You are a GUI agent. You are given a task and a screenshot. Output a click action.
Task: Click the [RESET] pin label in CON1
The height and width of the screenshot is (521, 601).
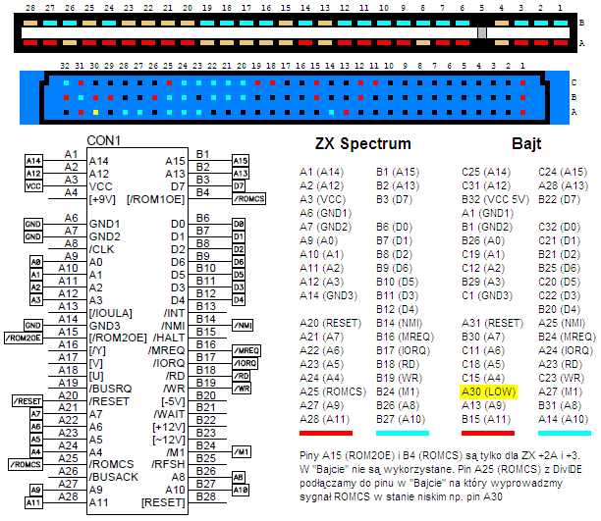[x=163, y=502]
